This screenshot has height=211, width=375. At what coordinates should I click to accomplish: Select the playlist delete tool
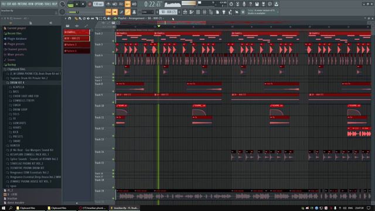[x=84, y=18]
